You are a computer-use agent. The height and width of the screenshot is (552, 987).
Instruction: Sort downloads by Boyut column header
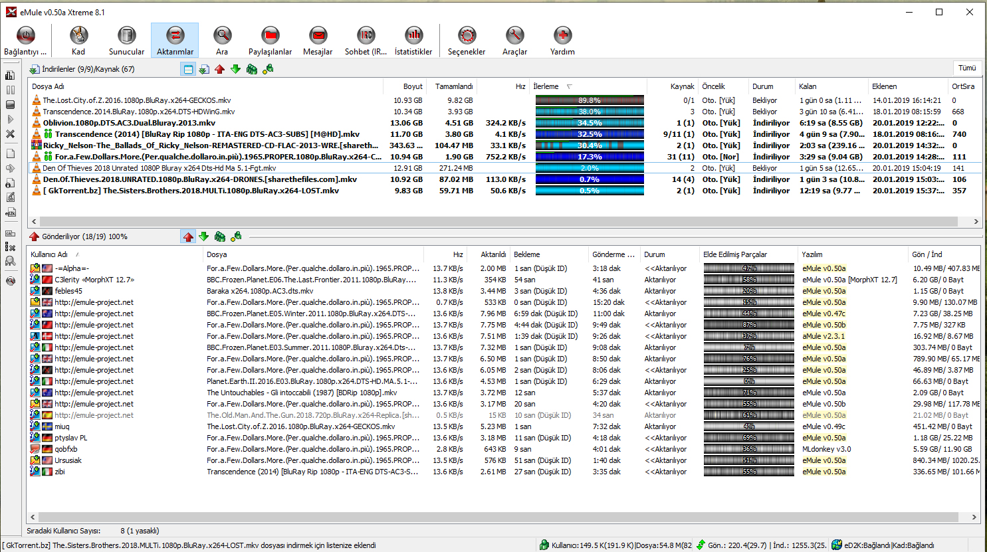point(405,86)
